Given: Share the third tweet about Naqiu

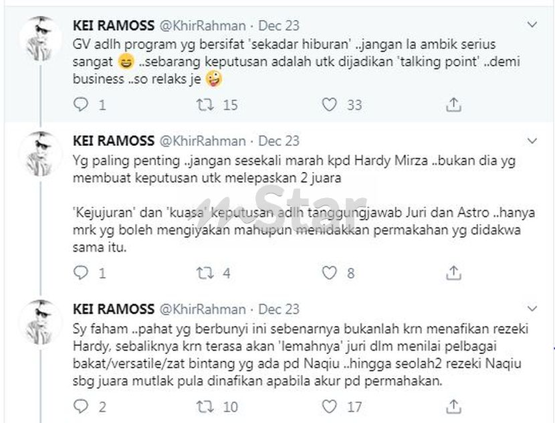Looking at the screenshot, I should pos(453,406).
